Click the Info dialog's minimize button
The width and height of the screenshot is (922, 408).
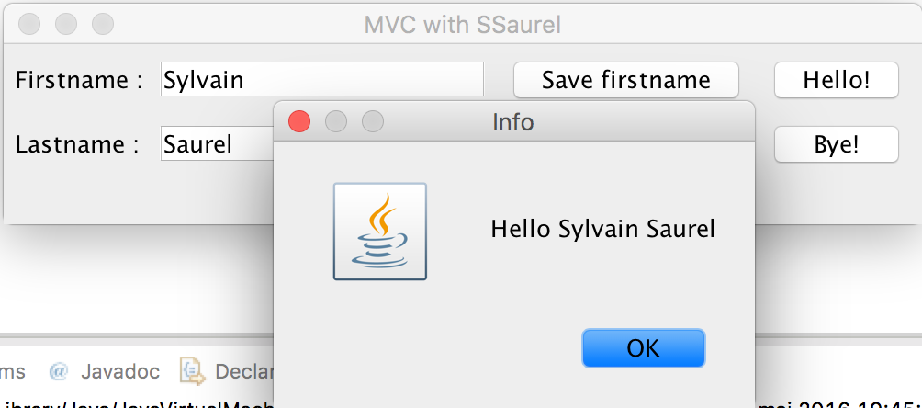pyautogui.click(x=336, y=122)
